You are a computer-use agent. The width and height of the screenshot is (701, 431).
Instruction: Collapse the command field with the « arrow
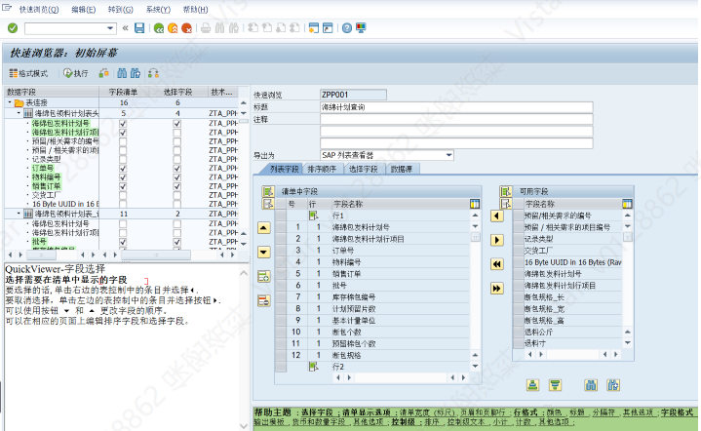coord(126,28)
